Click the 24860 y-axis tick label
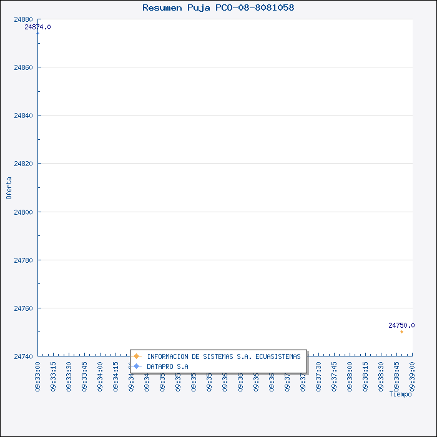The height and width of the screenshot is (437, 437). pyautogui.click(x=23, y=67)
